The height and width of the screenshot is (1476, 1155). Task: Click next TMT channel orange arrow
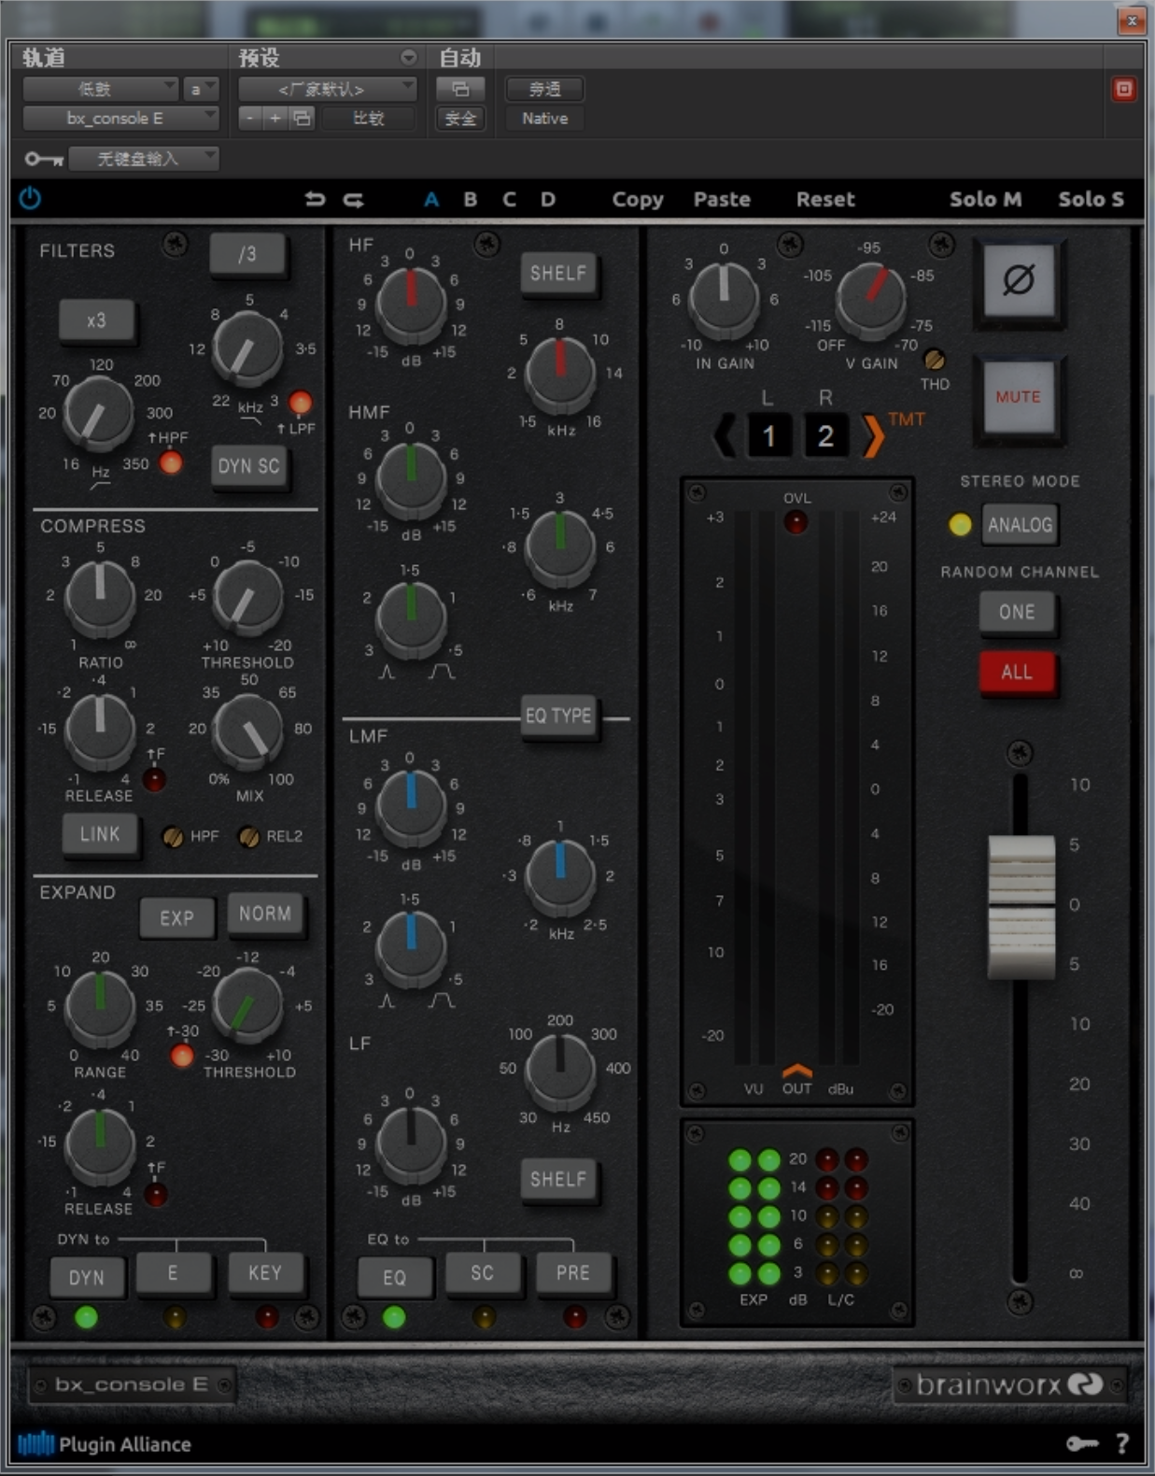point(871,435)
